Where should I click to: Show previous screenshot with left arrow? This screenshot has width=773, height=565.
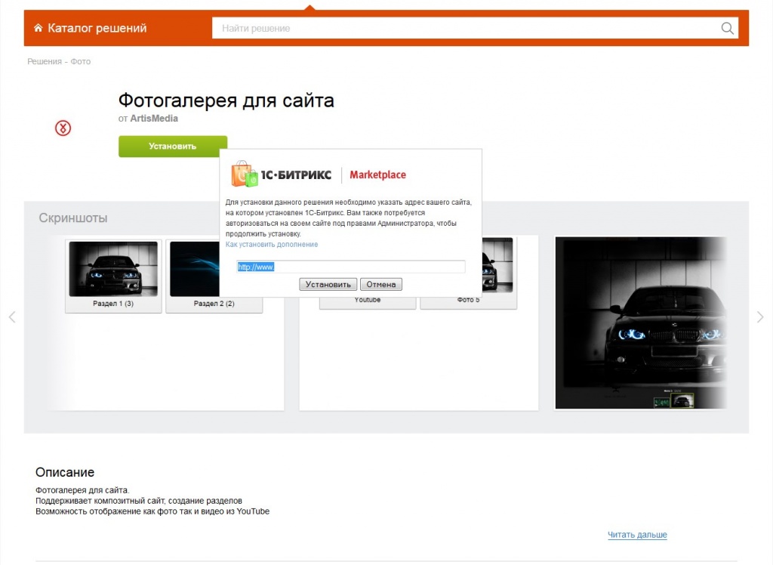(12, 316)
